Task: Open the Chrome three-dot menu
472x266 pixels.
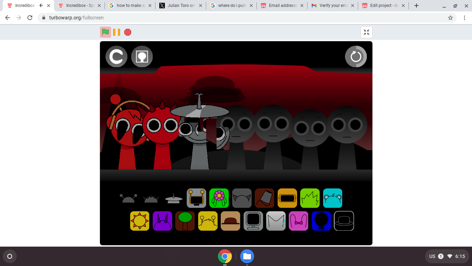Action: coord(464,18)
